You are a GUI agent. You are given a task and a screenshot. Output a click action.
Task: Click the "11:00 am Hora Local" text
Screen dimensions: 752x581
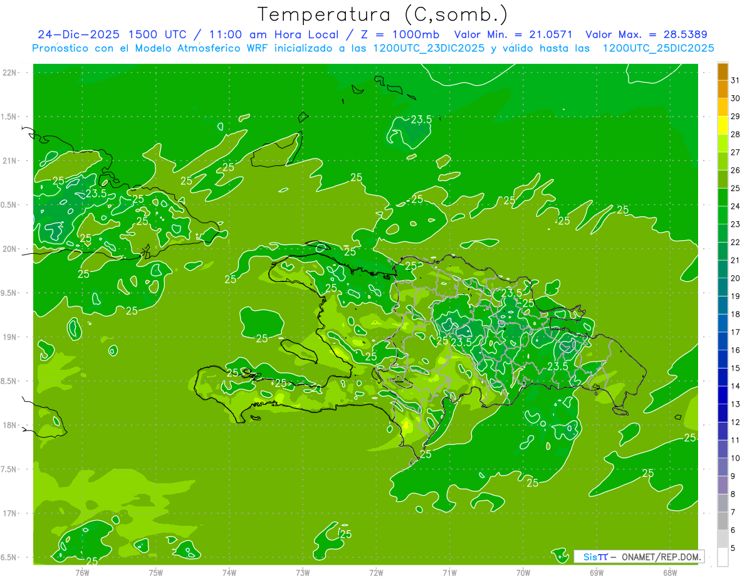(271, 34)
